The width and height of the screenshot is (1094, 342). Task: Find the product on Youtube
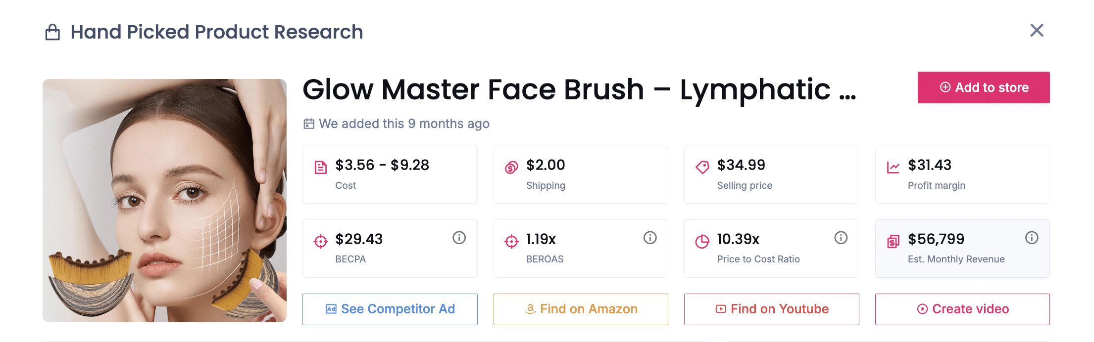(771, 309)
